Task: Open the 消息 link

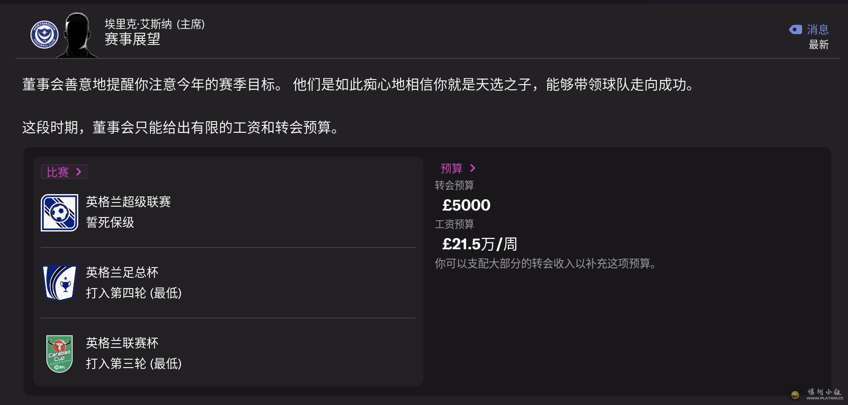Action: [818, 29]
